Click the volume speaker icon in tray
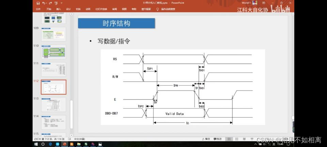This screenshot has height=147, width=327. 265,144
